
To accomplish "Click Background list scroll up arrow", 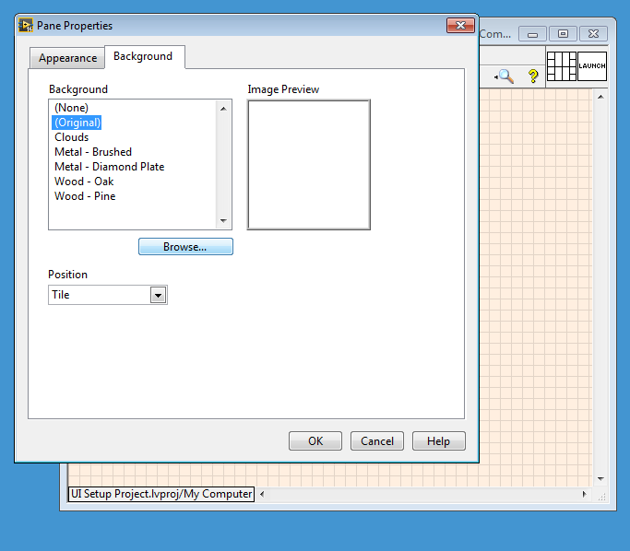I will (x=223, y=109).
